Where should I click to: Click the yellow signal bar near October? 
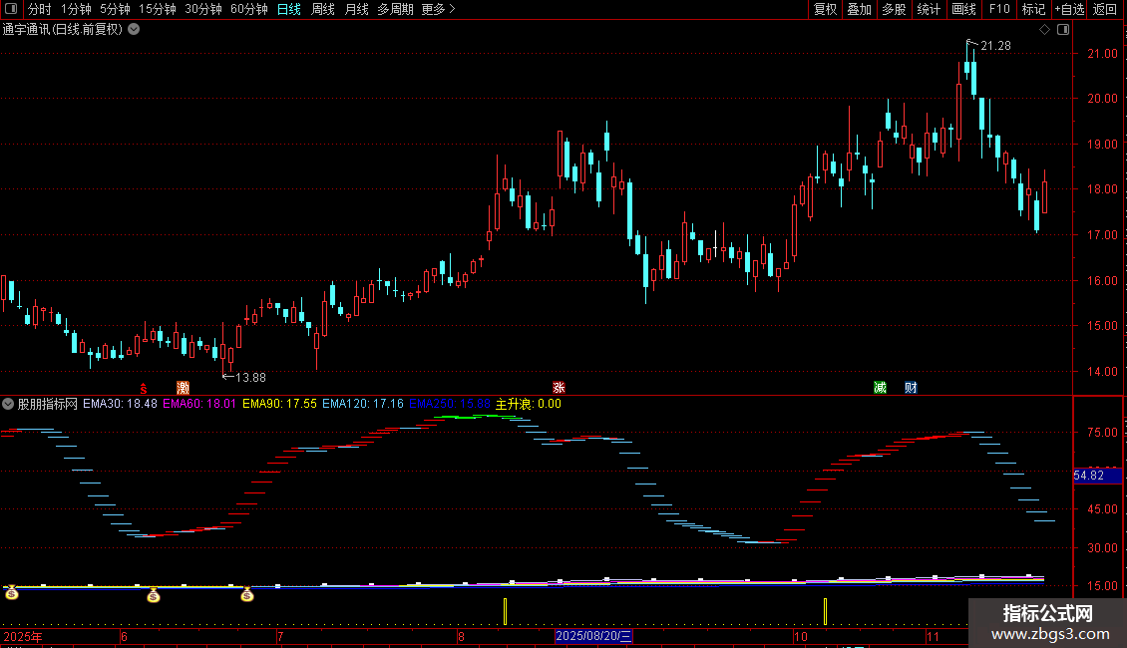pyautogui.click(x=825, y=611)
